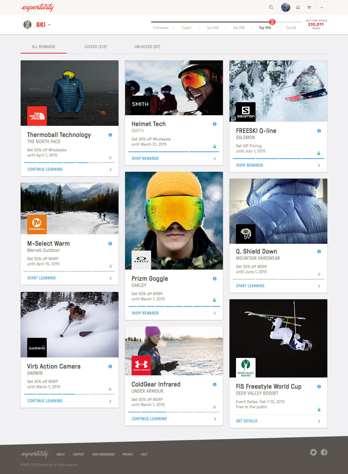The width and height of the screenshot is (348, 474).
Task: Open info icon for Helmet Tech
Action: coord(215,124)
